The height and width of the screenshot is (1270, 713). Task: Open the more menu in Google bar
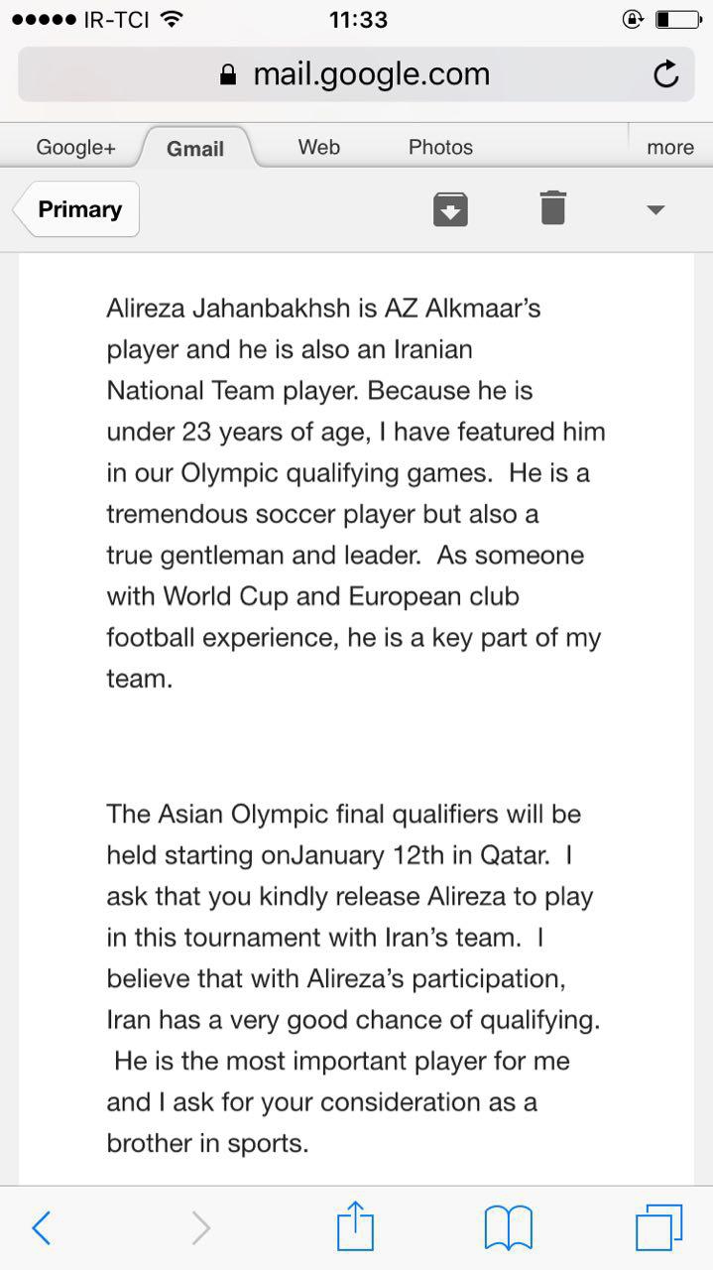670,148
